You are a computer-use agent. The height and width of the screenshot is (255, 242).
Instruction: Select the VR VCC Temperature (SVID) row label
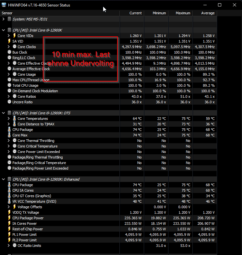[34, 201]
